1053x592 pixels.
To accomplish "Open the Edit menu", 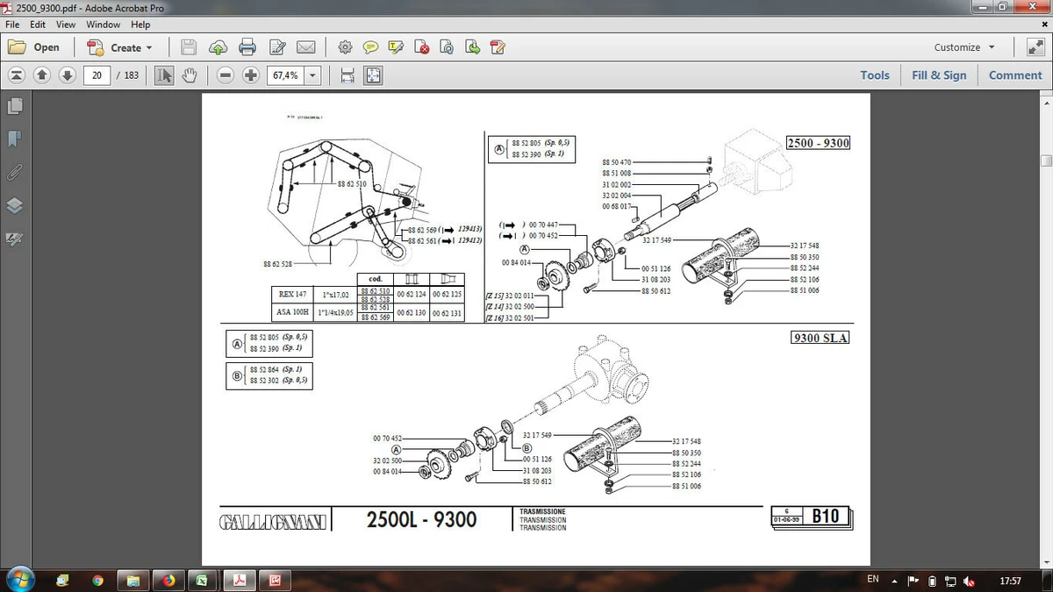I will (38, 25).
